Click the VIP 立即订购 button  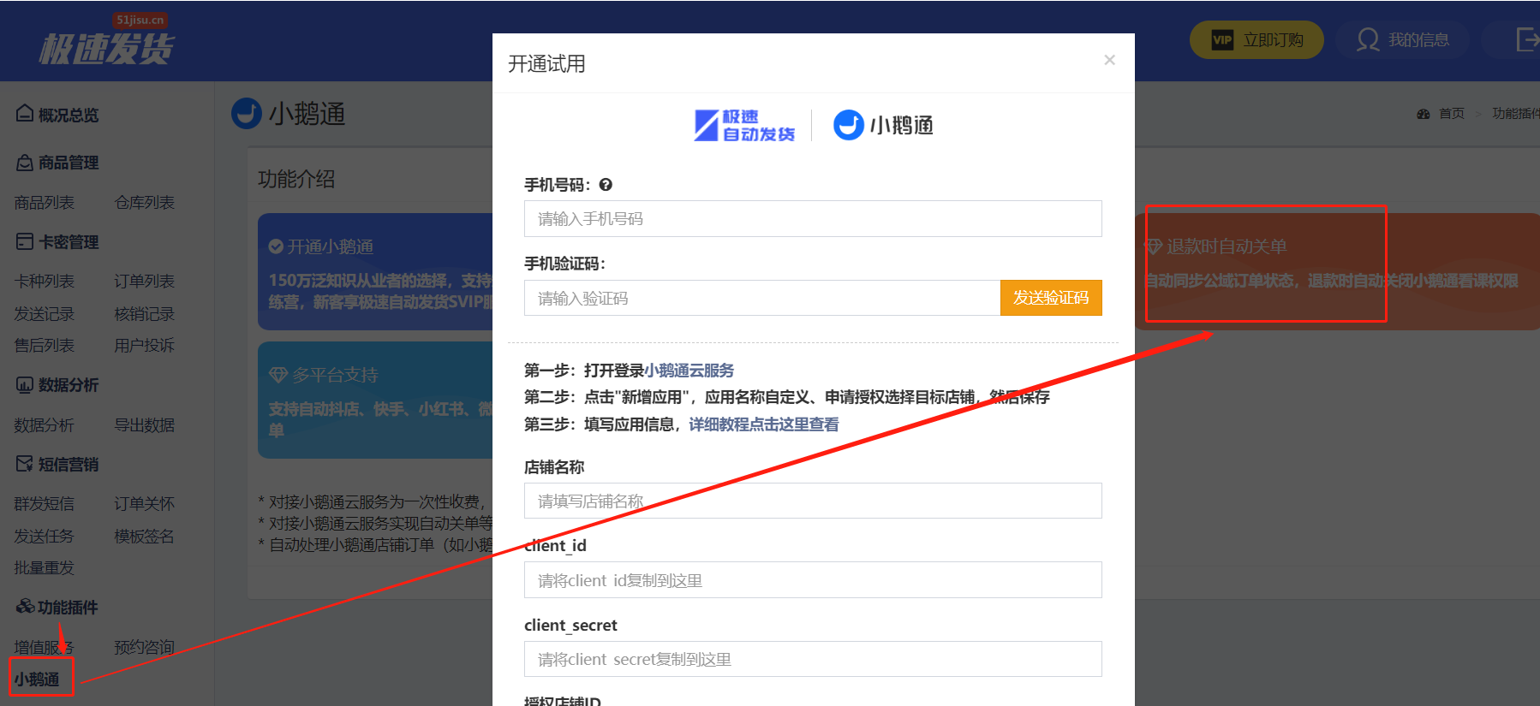click(x=1256, y=40)
